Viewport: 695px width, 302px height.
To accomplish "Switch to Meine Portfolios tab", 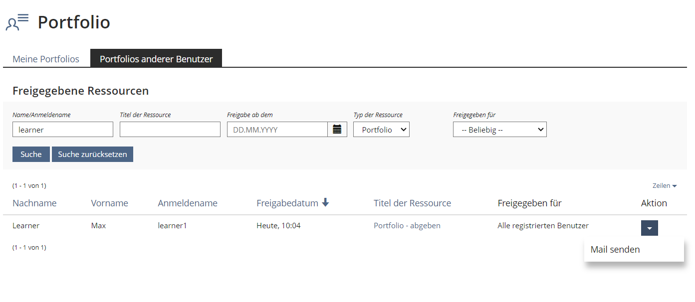I will 46,59.
